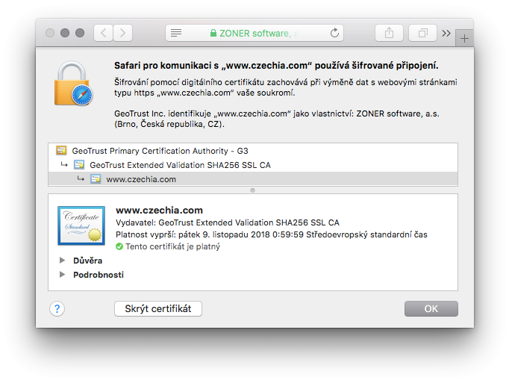Expand the Důvěra disclosure triangle
Image resolution: width=509 pixels, height=383 pixels.
tap(62, 261)
